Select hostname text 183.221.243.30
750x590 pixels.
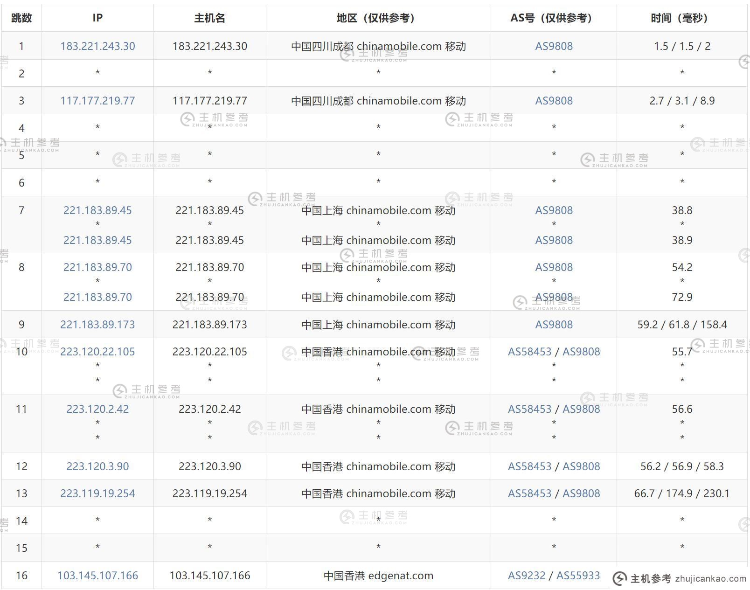coord(209,46)
